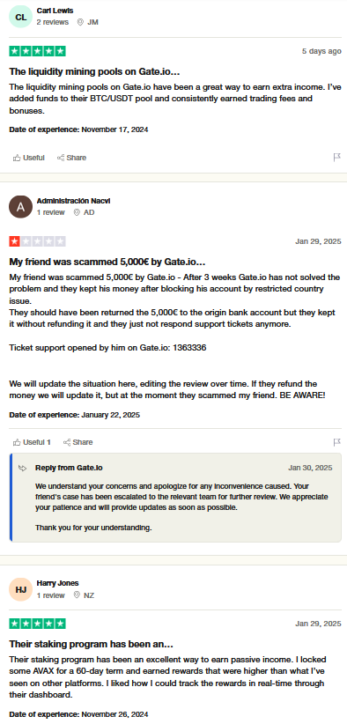Click the five-star rating on Carl's review
Image resolution: width=347 pixels, height=724 pixels.
click(x=37, y=51)
